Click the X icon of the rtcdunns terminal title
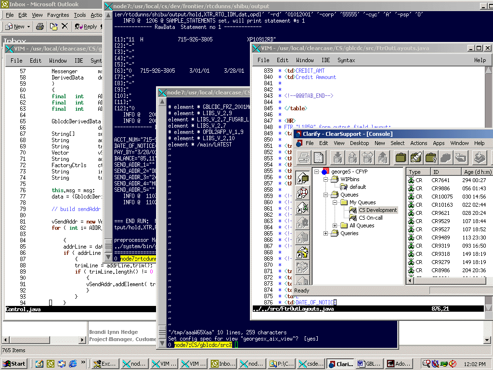The height and width of the screenshot is (370, 493). [x=108, y=6]
